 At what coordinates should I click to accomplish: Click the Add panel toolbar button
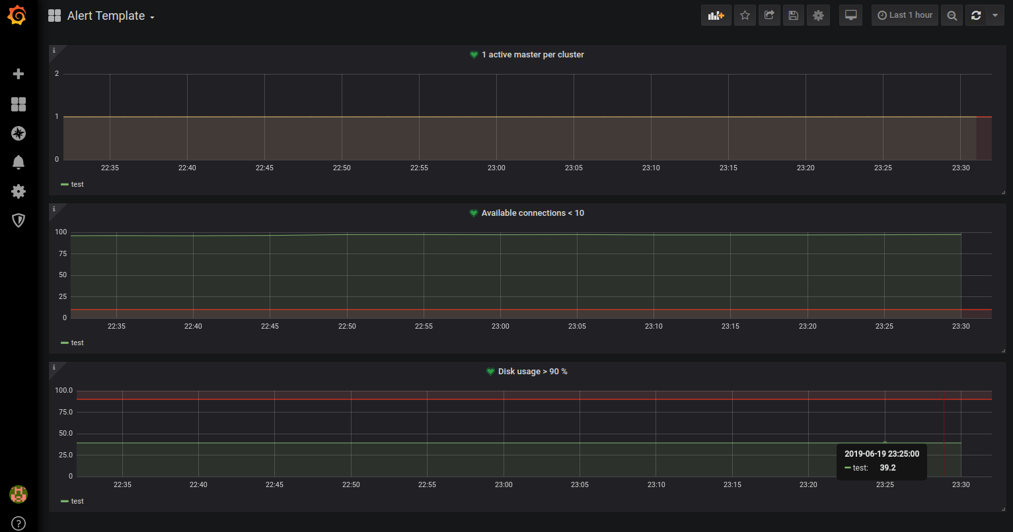(x=716, y=16)
